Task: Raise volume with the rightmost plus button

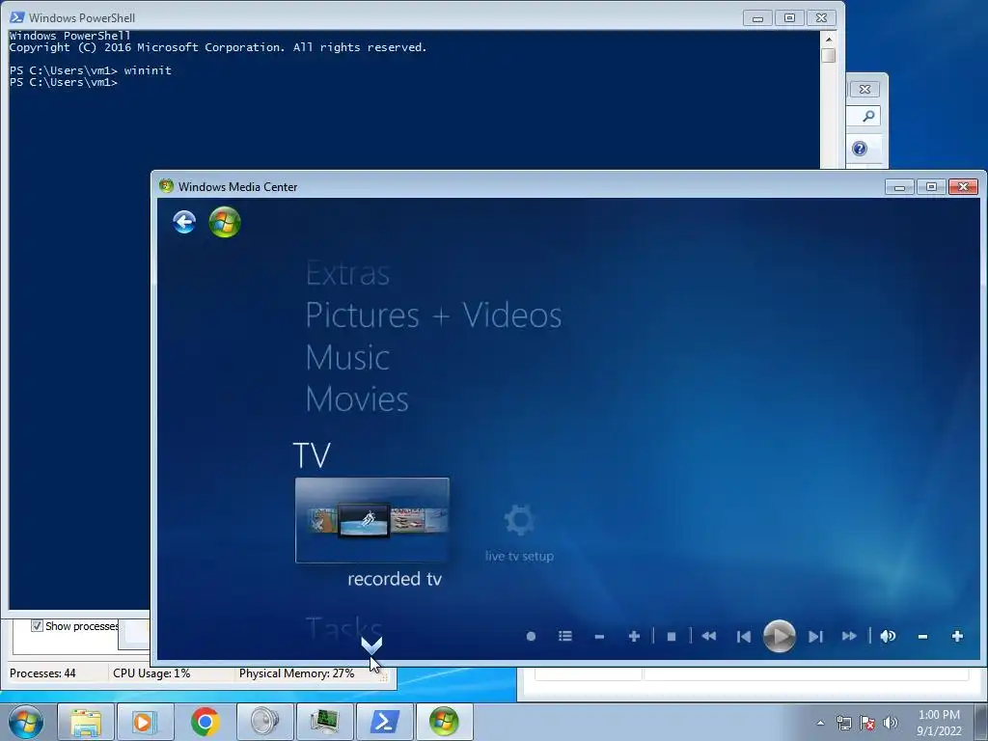Action: tap(957, 637)
